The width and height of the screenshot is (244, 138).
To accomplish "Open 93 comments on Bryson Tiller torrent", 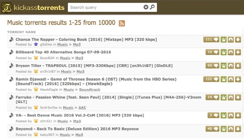I will (x=212, y=66).
